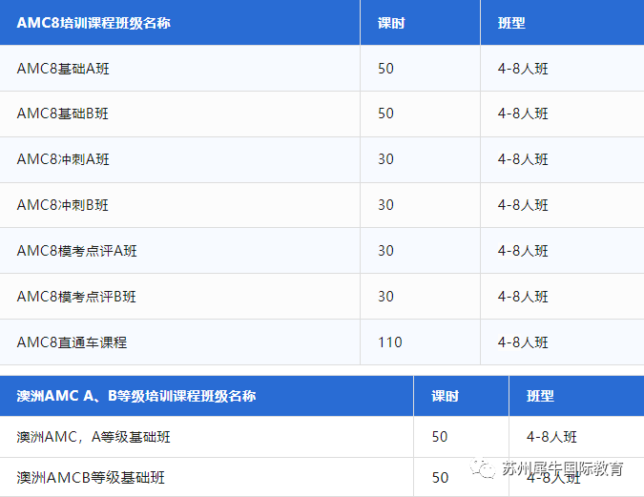Select the 澳洲AMC，A等级基础班 course name
The width and height of the screenshot is (644, 497).
93,437
